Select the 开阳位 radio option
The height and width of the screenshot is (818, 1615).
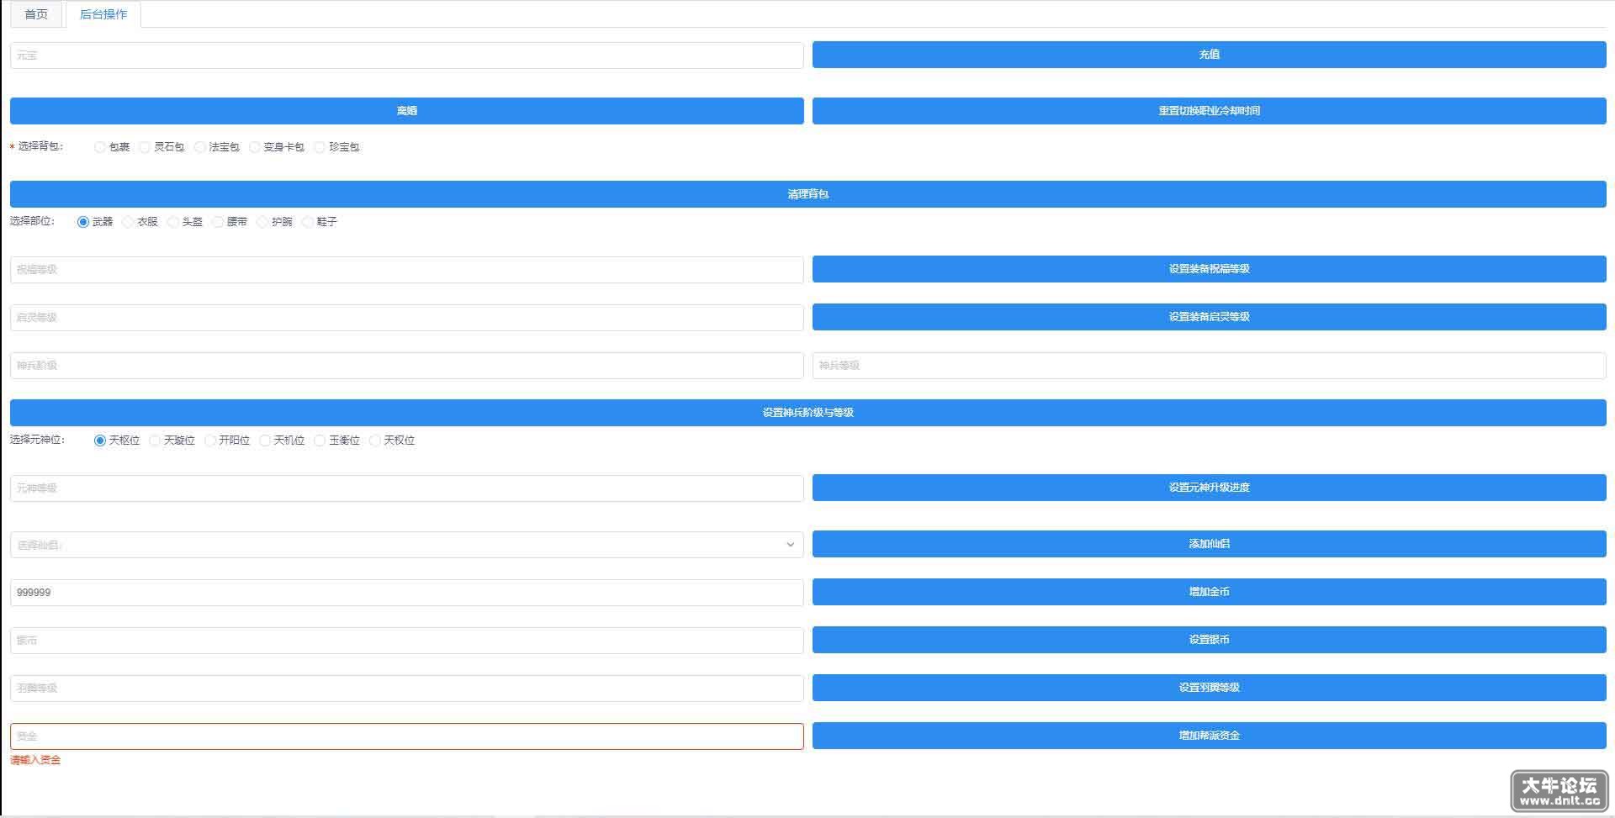pos(210,441)
